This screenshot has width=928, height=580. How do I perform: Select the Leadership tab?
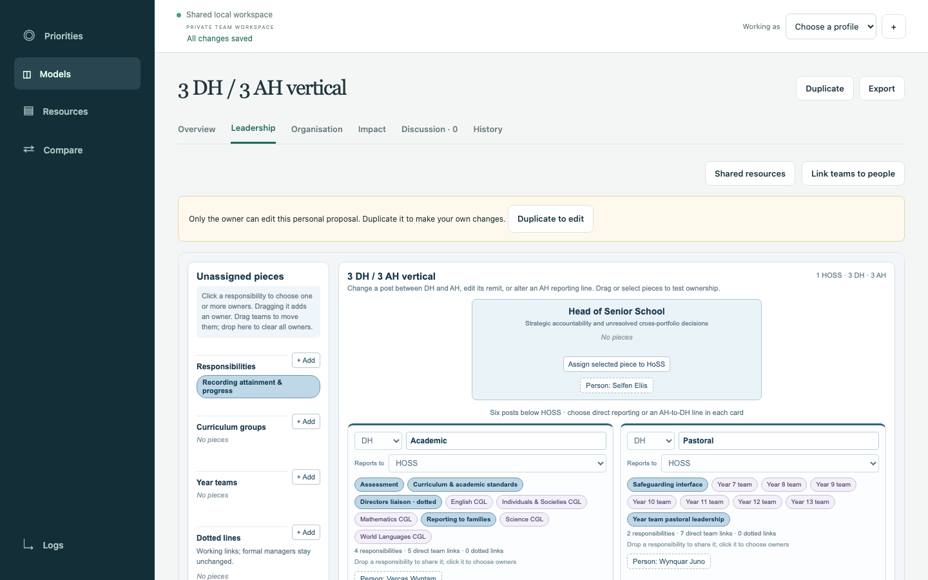click(253, 128)
